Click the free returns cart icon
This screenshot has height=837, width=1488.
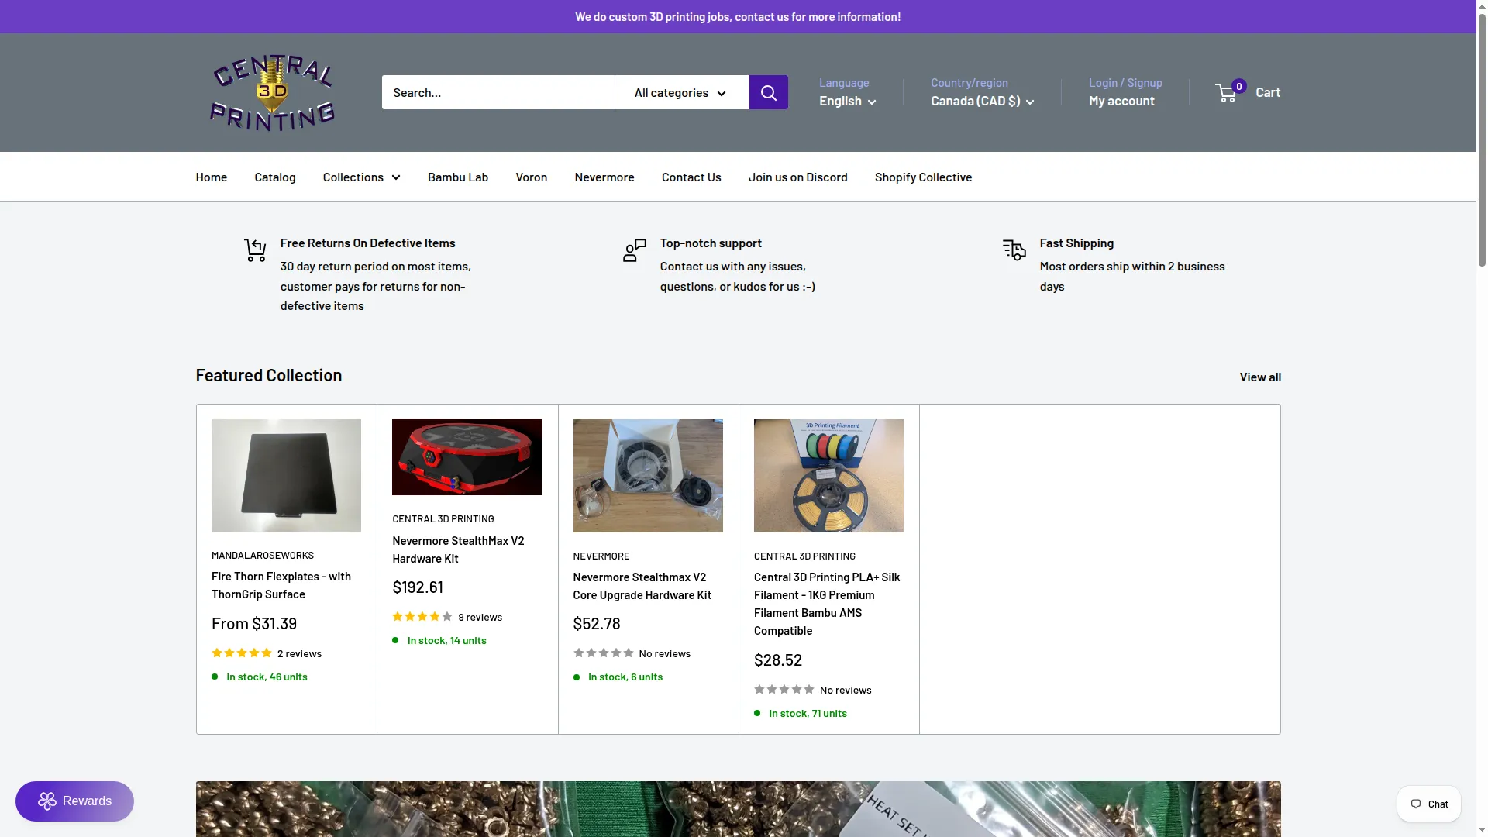tap(256, 250)
